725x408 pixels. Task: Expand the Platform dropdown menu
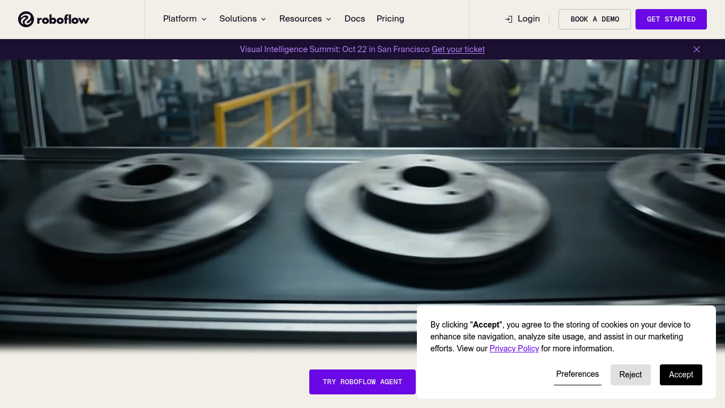coord(185,19)
